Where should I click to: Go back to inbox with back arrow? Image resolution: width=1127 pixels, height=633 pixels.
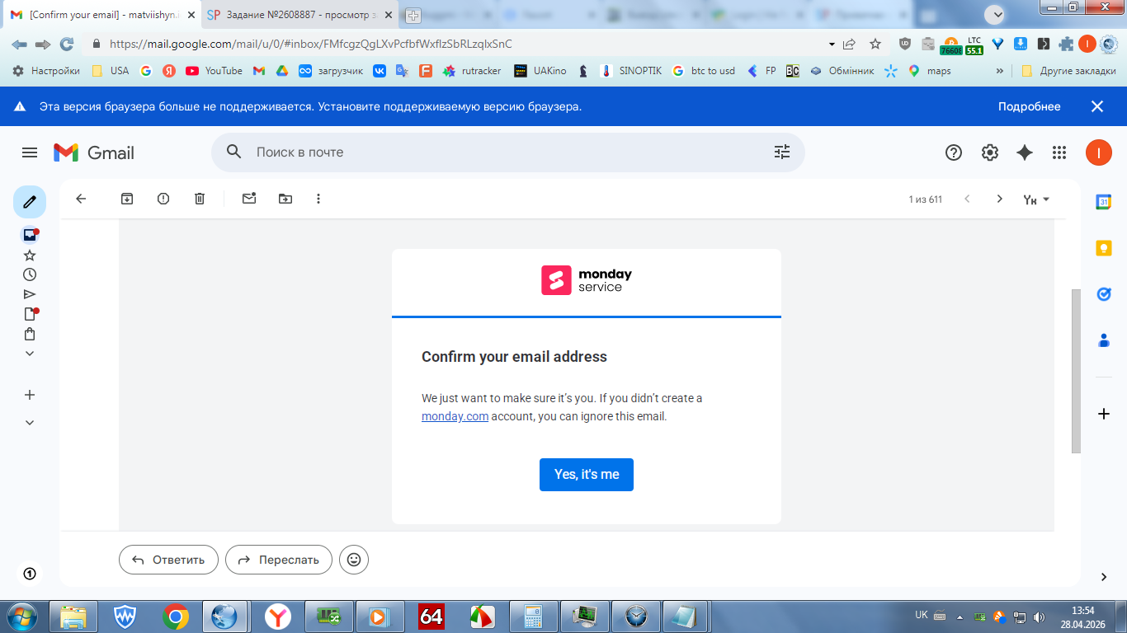coord(81,199)
